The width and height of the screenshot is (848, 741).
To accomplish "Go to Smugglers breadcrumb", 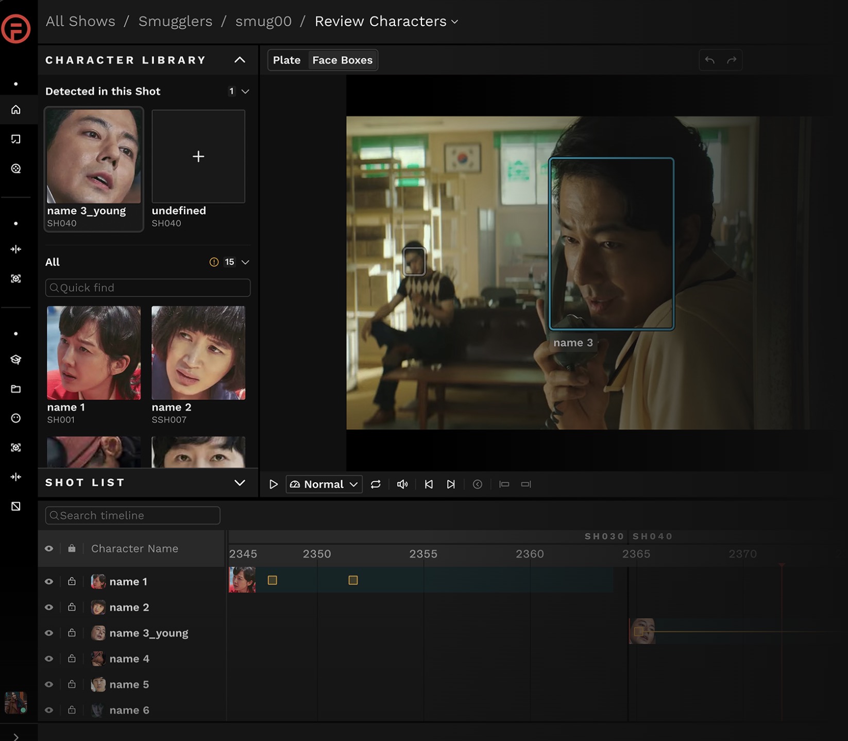I will pyautogui.click(x=175, y=21).
